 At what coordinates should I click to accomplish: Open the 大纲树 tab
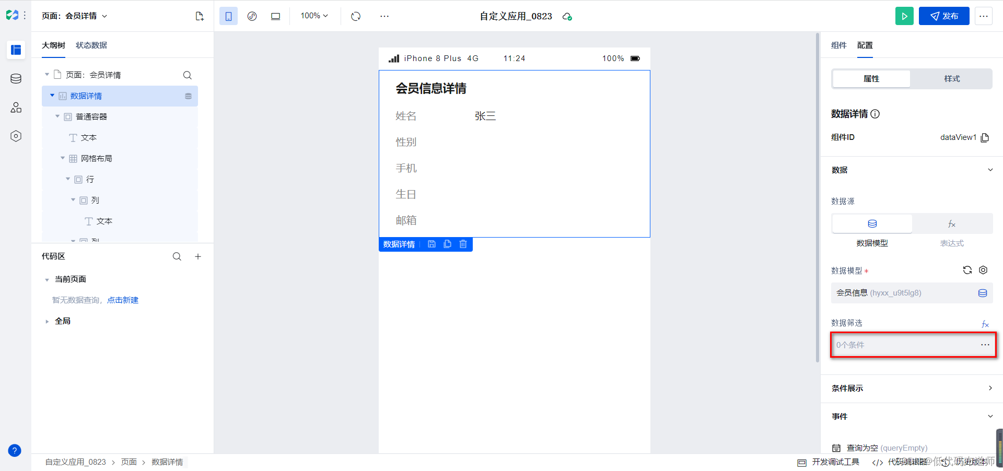tap(53, 45)
